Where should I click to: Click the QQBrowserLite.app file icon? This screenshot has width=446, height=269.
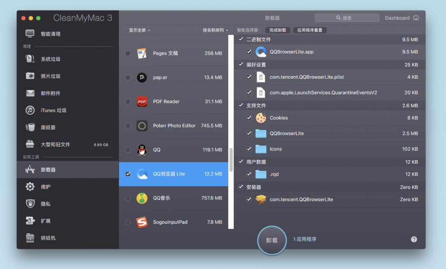point(261,52)
